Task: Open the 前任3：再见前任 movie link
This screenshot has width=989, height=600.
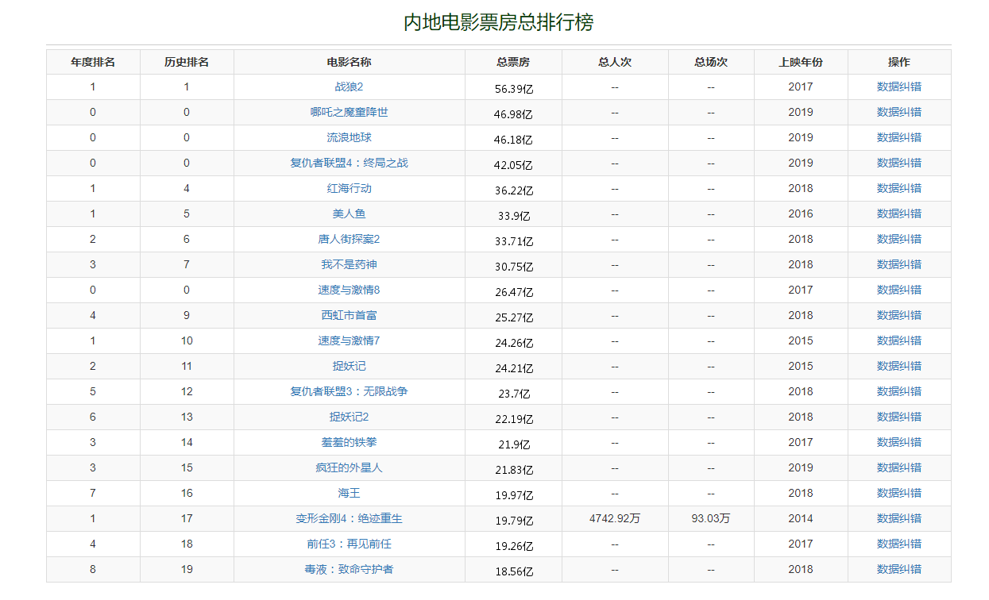Action: coord(349,544)
